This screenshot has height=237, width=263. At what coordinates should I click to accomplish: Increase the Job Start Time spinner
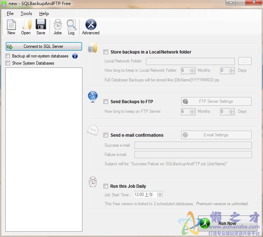point(160,193)
